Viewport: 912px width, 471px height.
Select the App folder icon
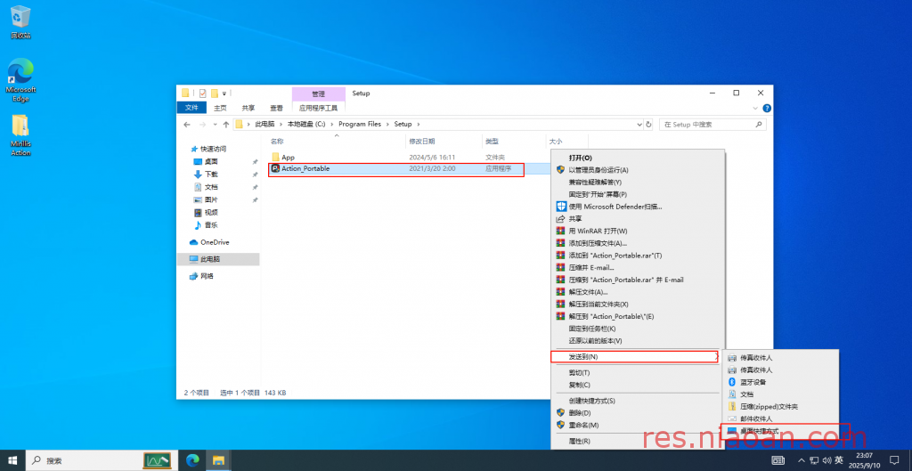click(276, 157)
